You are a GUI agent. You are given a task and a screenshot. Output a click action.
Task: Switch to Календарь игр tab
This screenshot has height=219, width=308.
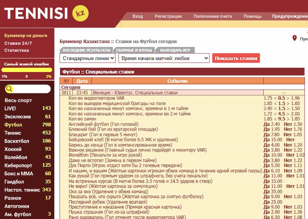(x=175, y=50)
